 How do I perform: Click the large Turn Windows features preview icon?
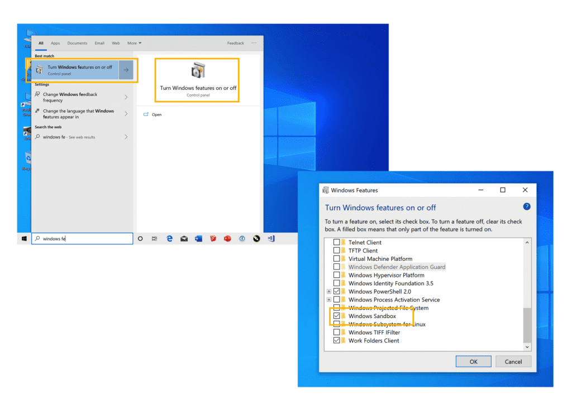coord(198,70)
